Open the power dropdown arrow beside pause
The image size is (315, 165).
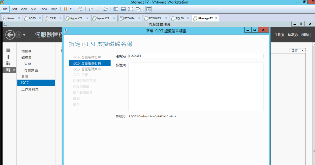point(71,8)
